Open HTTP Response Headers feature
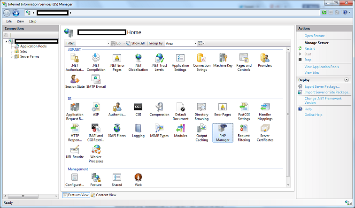The width and height of the screenshot is (355, 208). click(x=75, y=133)
